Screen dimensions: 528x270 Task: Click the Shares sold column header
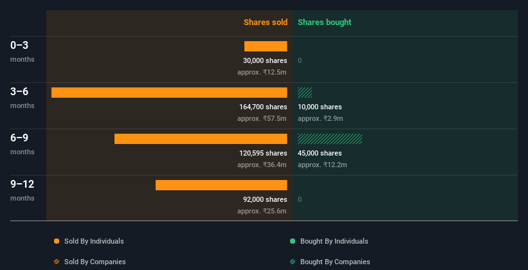[266, 22]
